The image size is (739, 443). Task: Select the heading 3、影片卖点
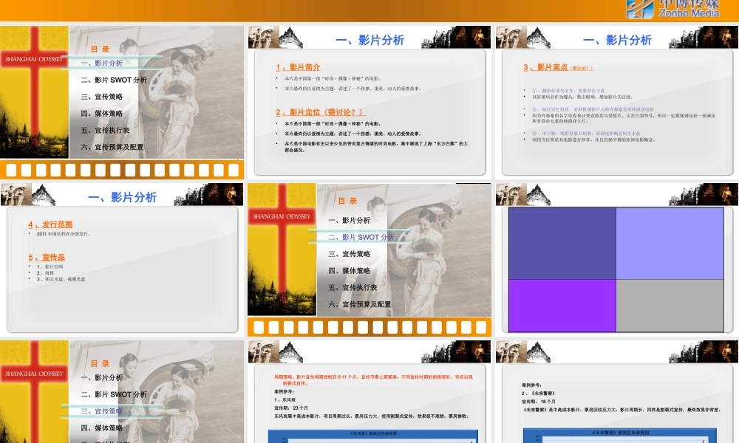[x=545, y=67]
